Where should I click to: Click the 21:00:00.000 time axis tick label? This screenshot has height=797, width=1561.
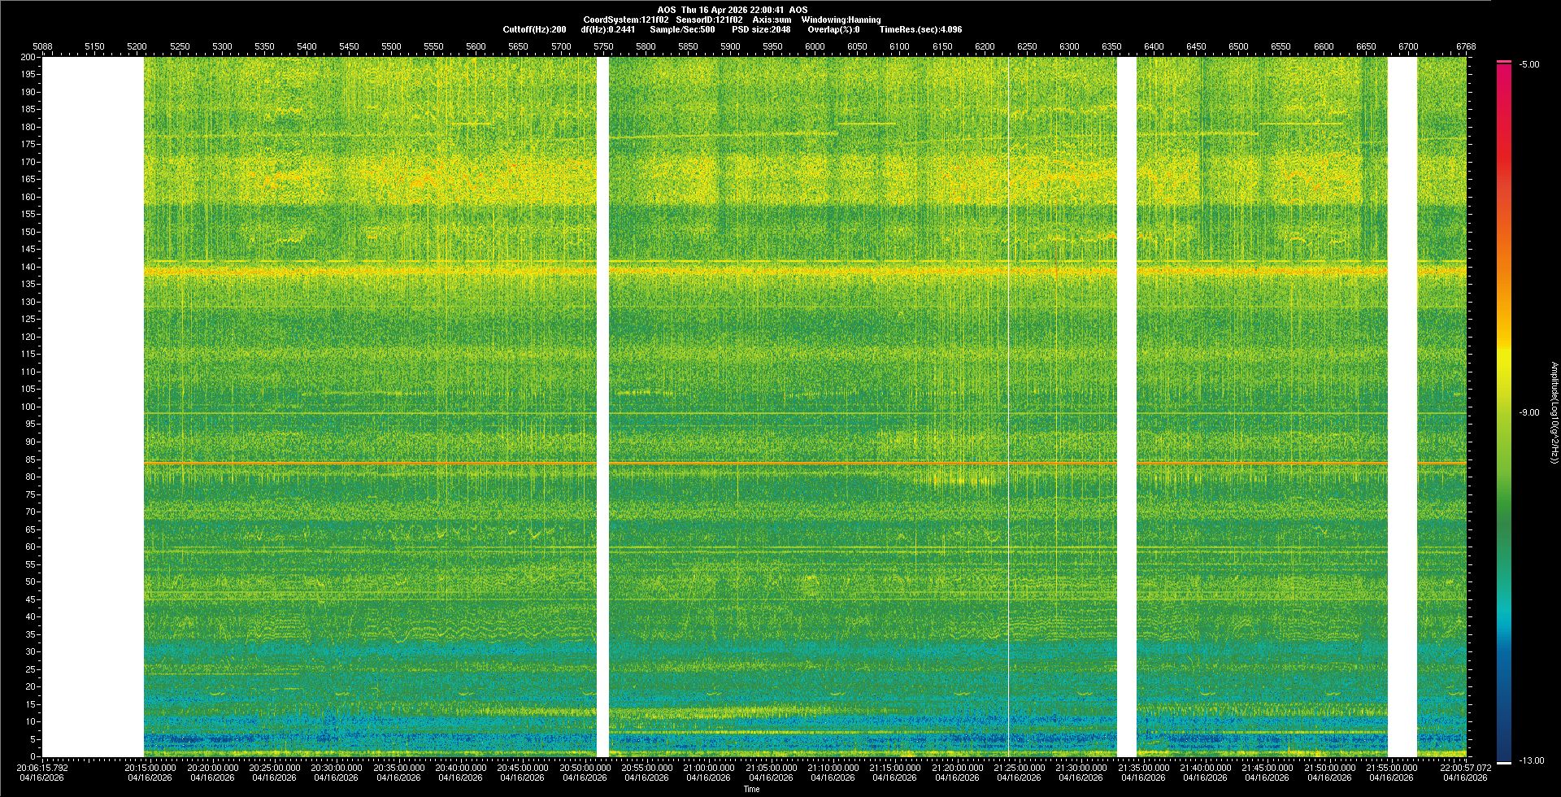pos(708,768)
